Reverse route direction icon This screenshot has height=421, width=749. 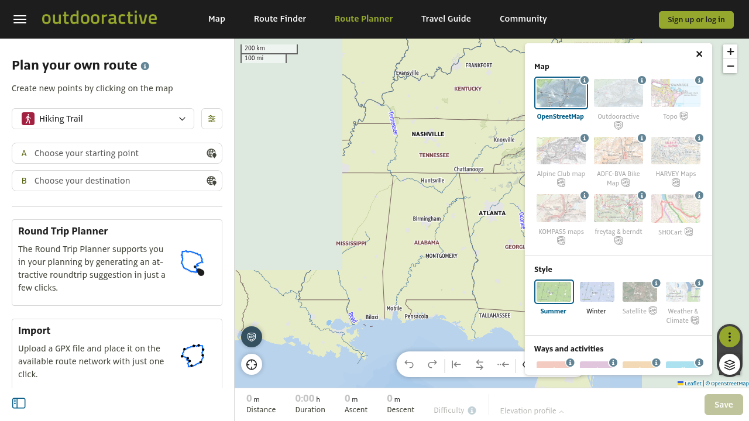pos(480,365)
